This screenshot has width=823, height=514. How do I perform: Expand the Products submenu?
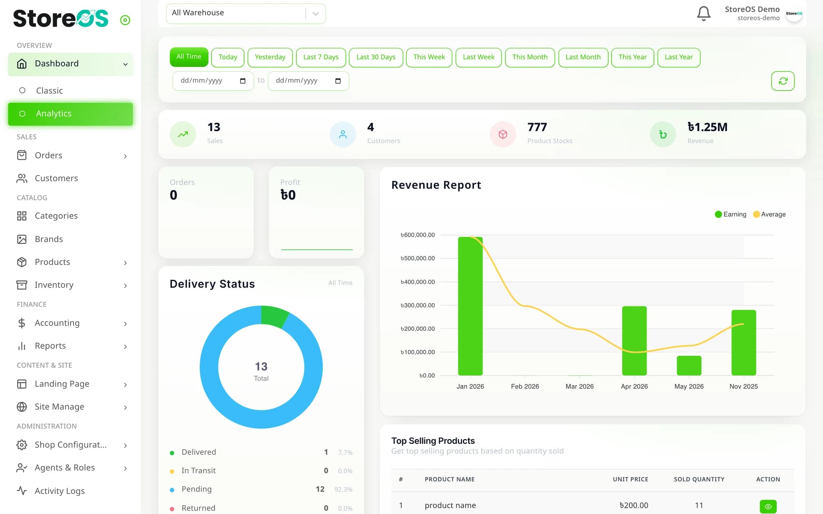pyautogui.click(x=70, y=262)
